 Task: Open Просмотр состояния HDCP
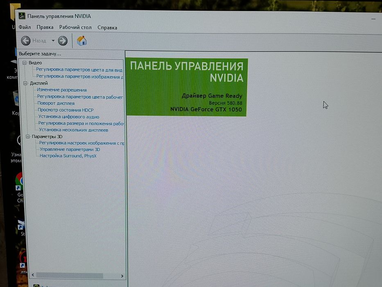pos(66,110)
